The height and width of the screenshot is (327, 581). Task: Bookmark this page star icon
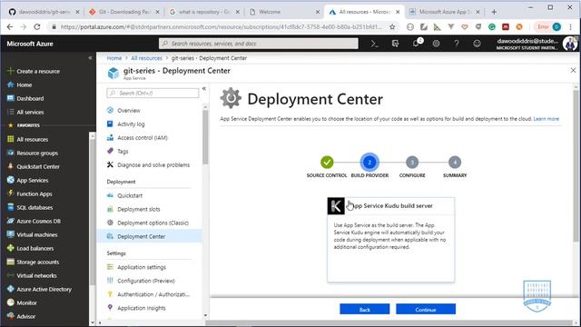point(392,26)
